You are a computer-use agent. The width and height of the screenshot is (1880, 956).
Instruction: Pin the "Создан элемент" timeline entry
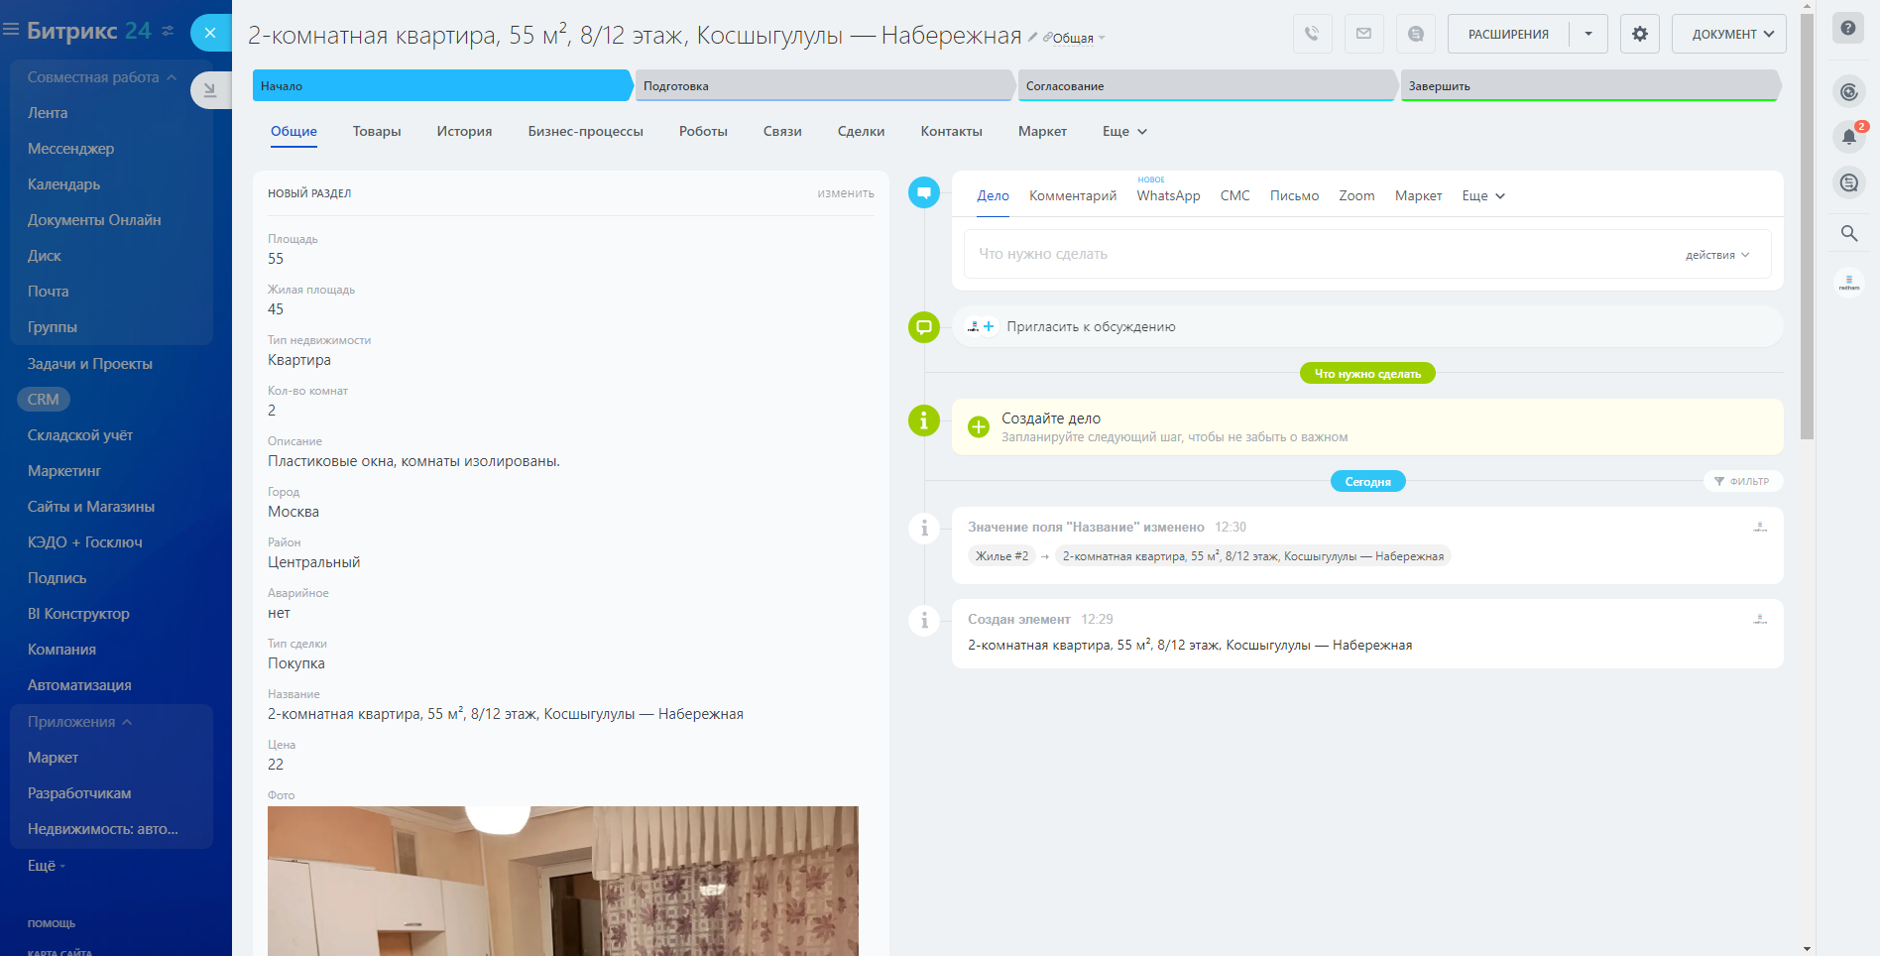[x=1760, y=619]
